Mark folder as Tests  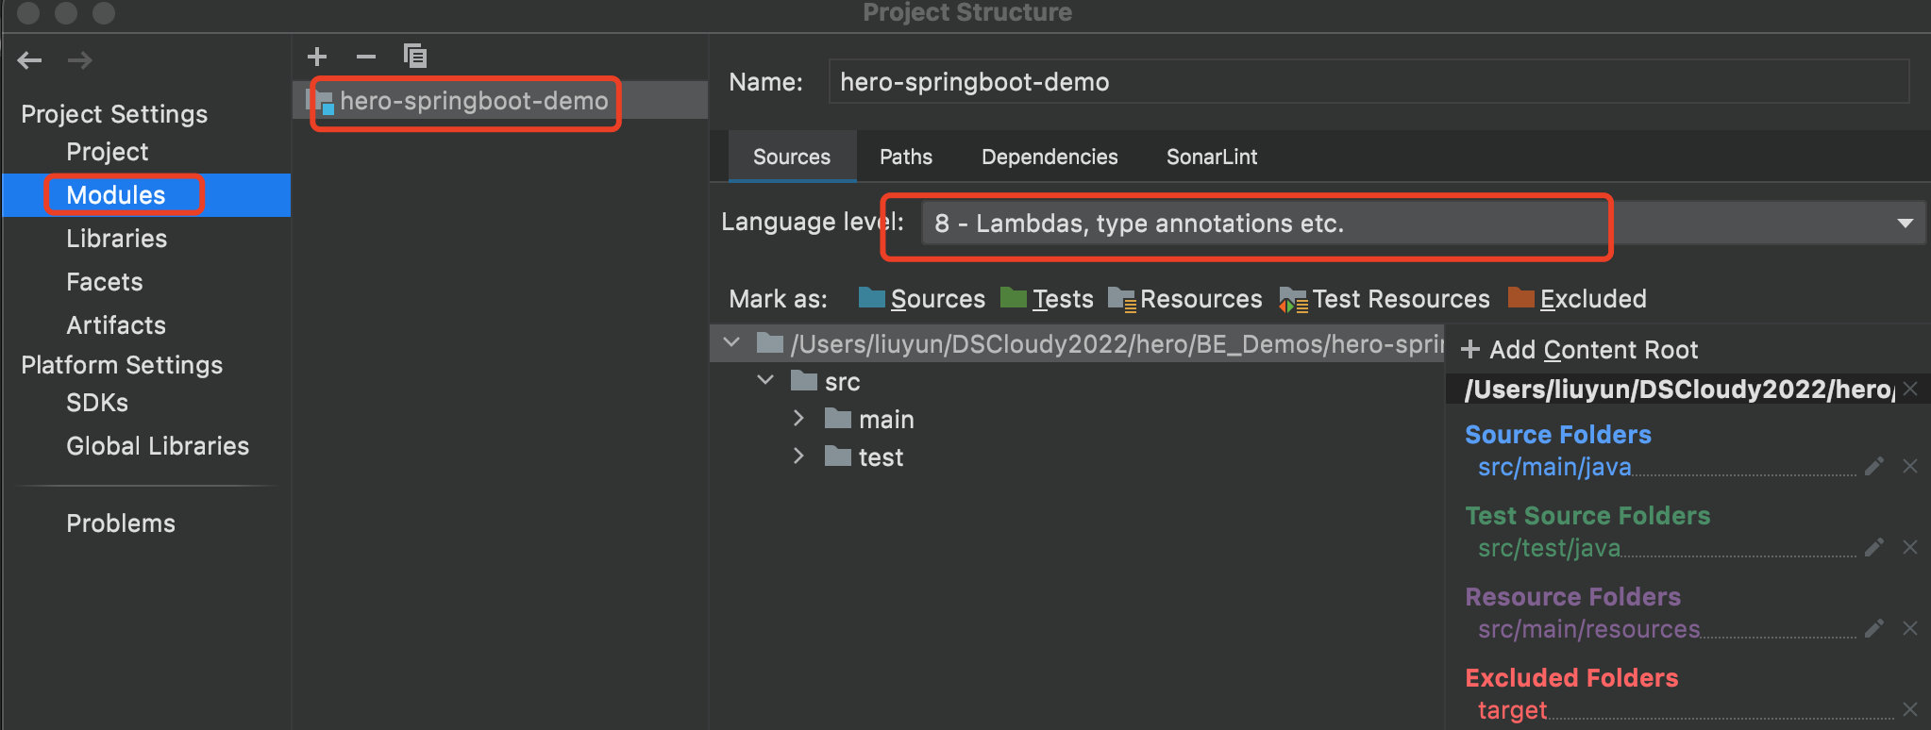coord(1047,299)
